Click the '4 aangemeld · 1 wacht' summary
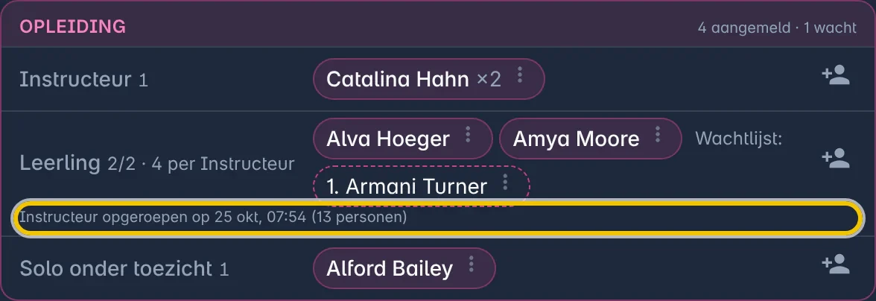Image resolution: width=876 pixels, height=301 pixels. 776,28
